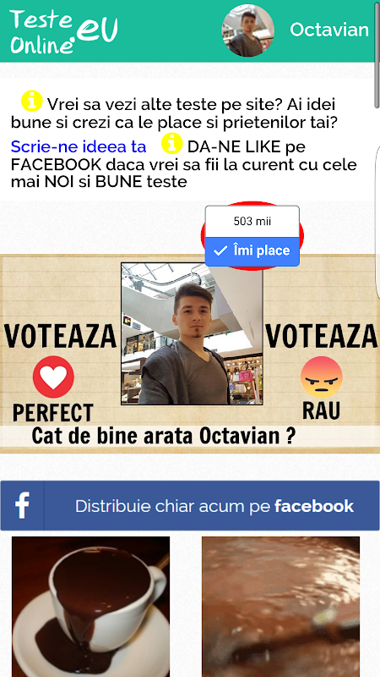The image size is (380, 677).
Task: Click the Octavian username in header
Action: (329, 30)
